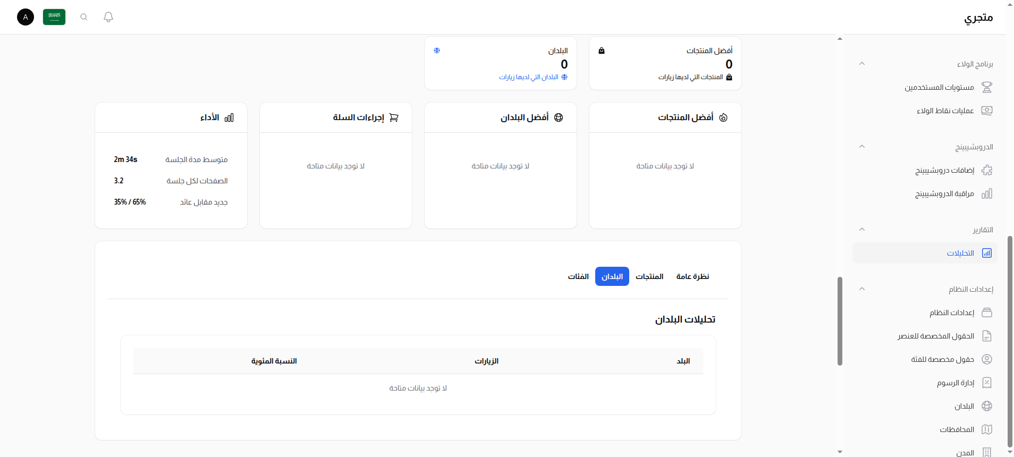The height and width of the screenshot is (457, 1014).
Task: Select the مستويات المستخدمين trophy icon
Action: pyautogui.click(x=987, y=87)
